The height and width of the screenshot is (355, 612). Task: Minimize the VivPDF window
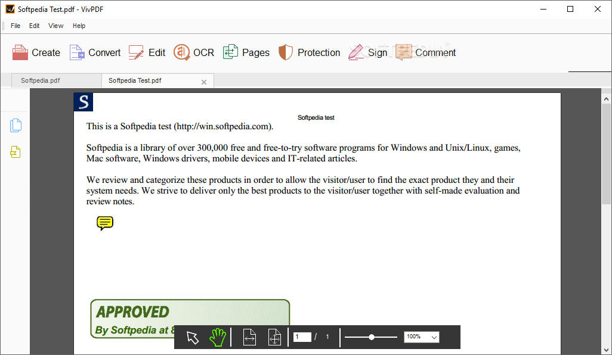pos(543,9)
